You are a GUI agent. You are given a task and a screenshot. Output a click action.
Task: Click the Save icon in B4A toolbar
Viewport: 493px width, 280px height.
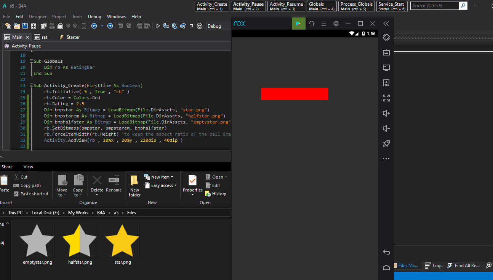tap(25, 26)
